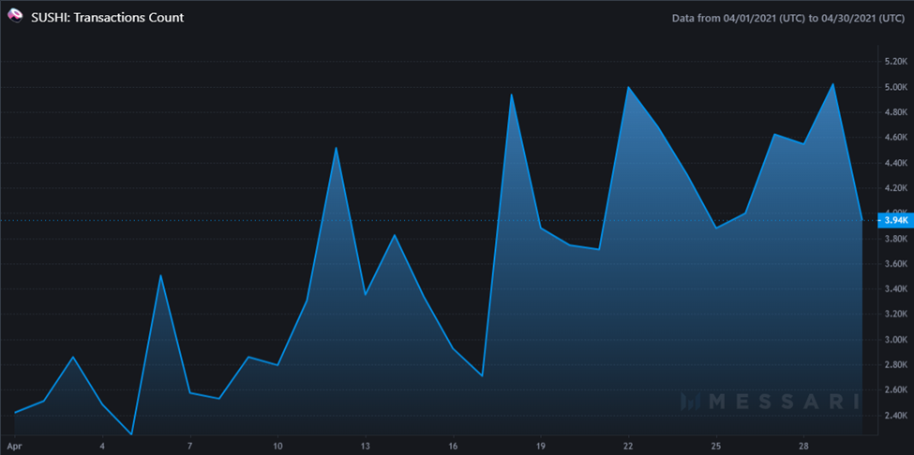Click the SUSHI token logo icon
The image size is (914, 455).
(x=16, y=18)
